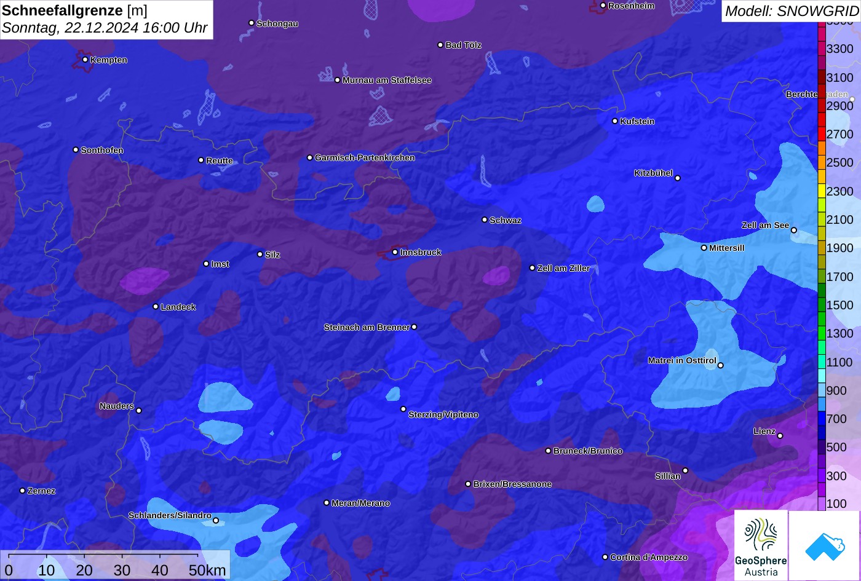
Task: Click the yellow 2300 m legend color
Action: coord(822,191)
